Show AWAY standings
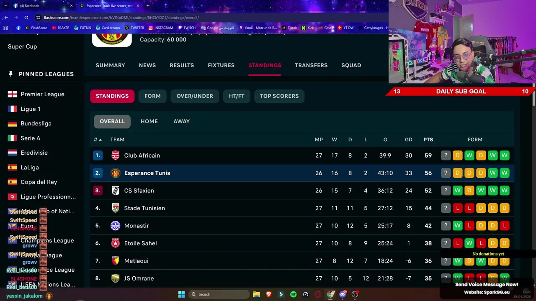Image resolution: width=536 pixels, height=301 pixels. pyautogui.click(x=181, y=121)
